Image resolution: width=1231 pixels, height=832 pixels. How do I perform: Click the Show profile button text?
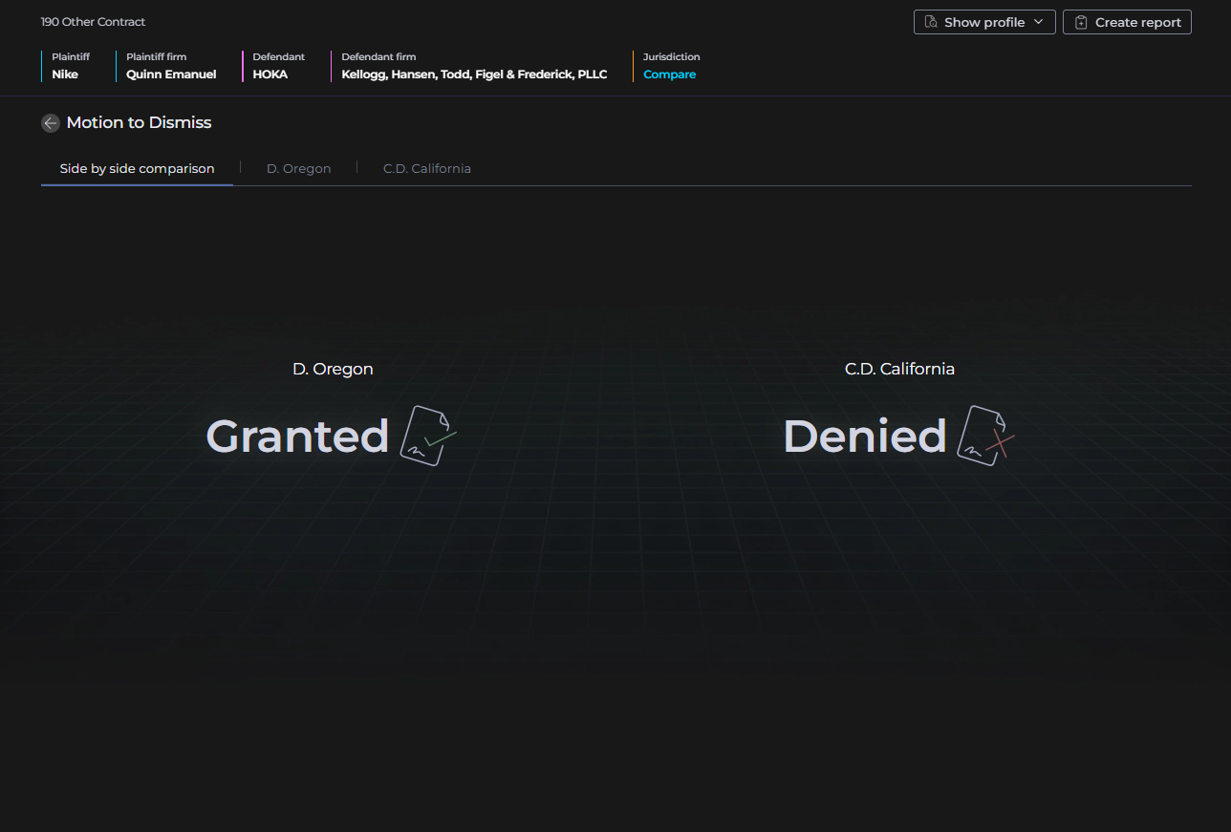984,22
